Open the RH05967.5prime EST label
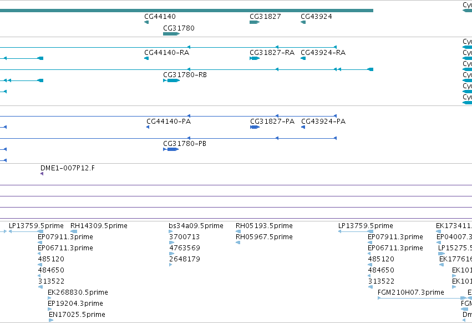 [x=264, y=237]
